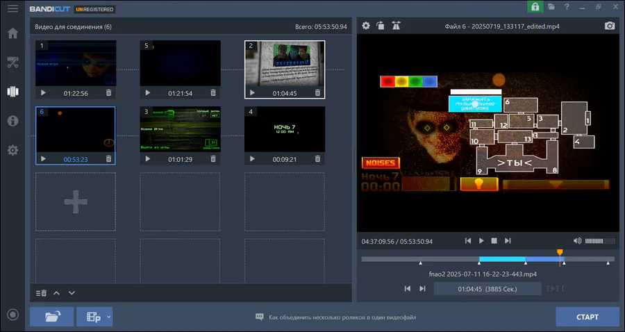
Task: Delete clip 5 with trash icon
Action: [x=213, y=93]
